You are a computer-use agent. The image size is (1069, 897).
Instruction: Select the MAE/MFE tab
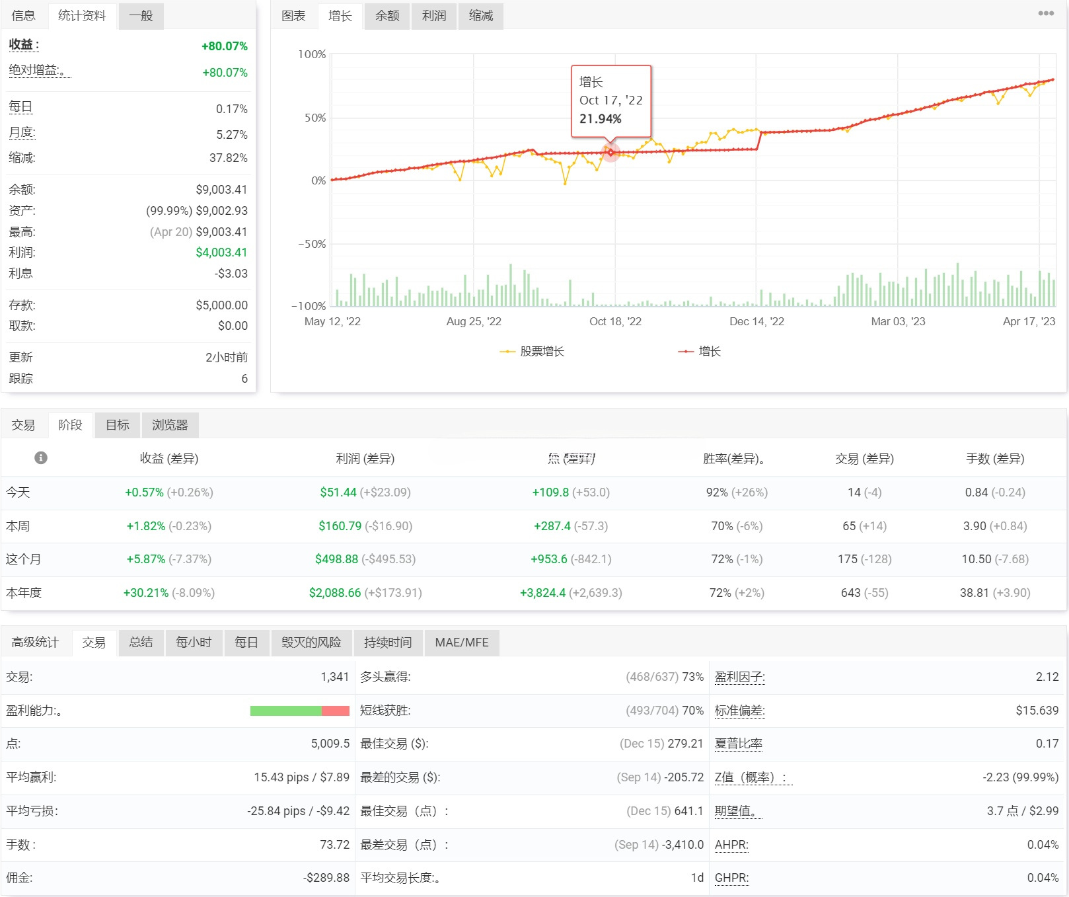462,642
